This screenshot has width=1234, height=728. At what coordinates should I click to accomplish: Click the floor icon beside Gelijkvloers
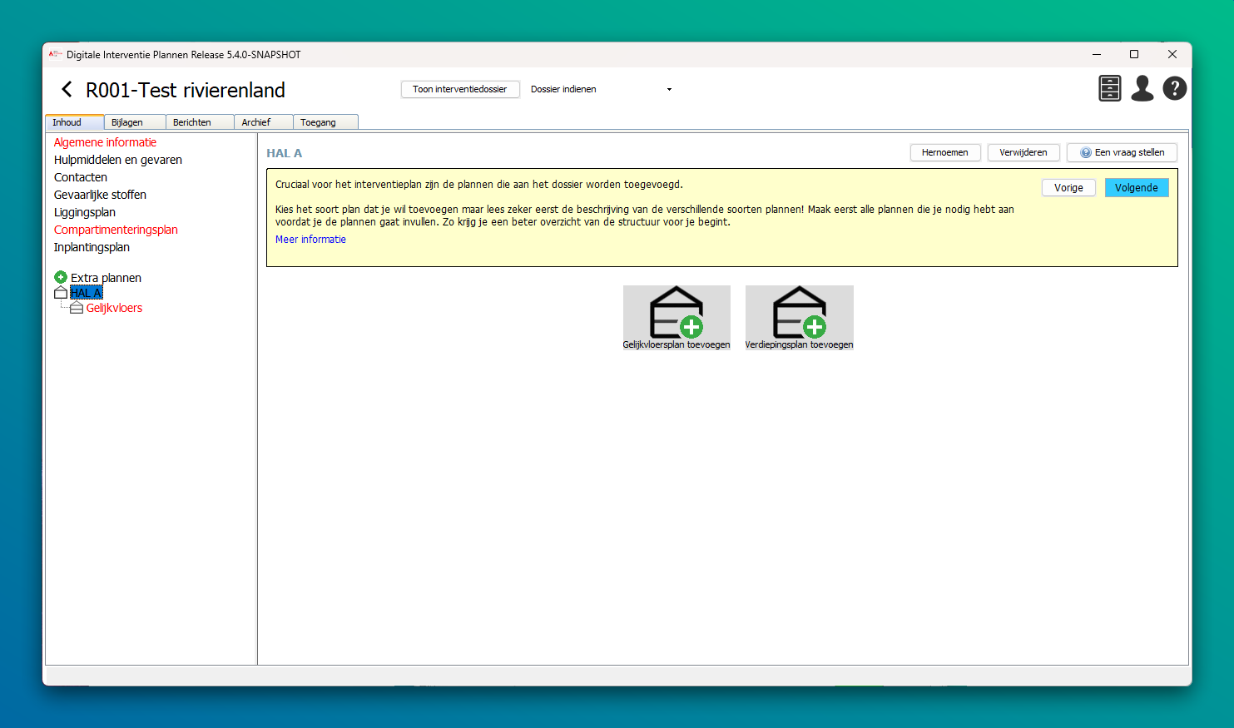(x=77, y=308)
